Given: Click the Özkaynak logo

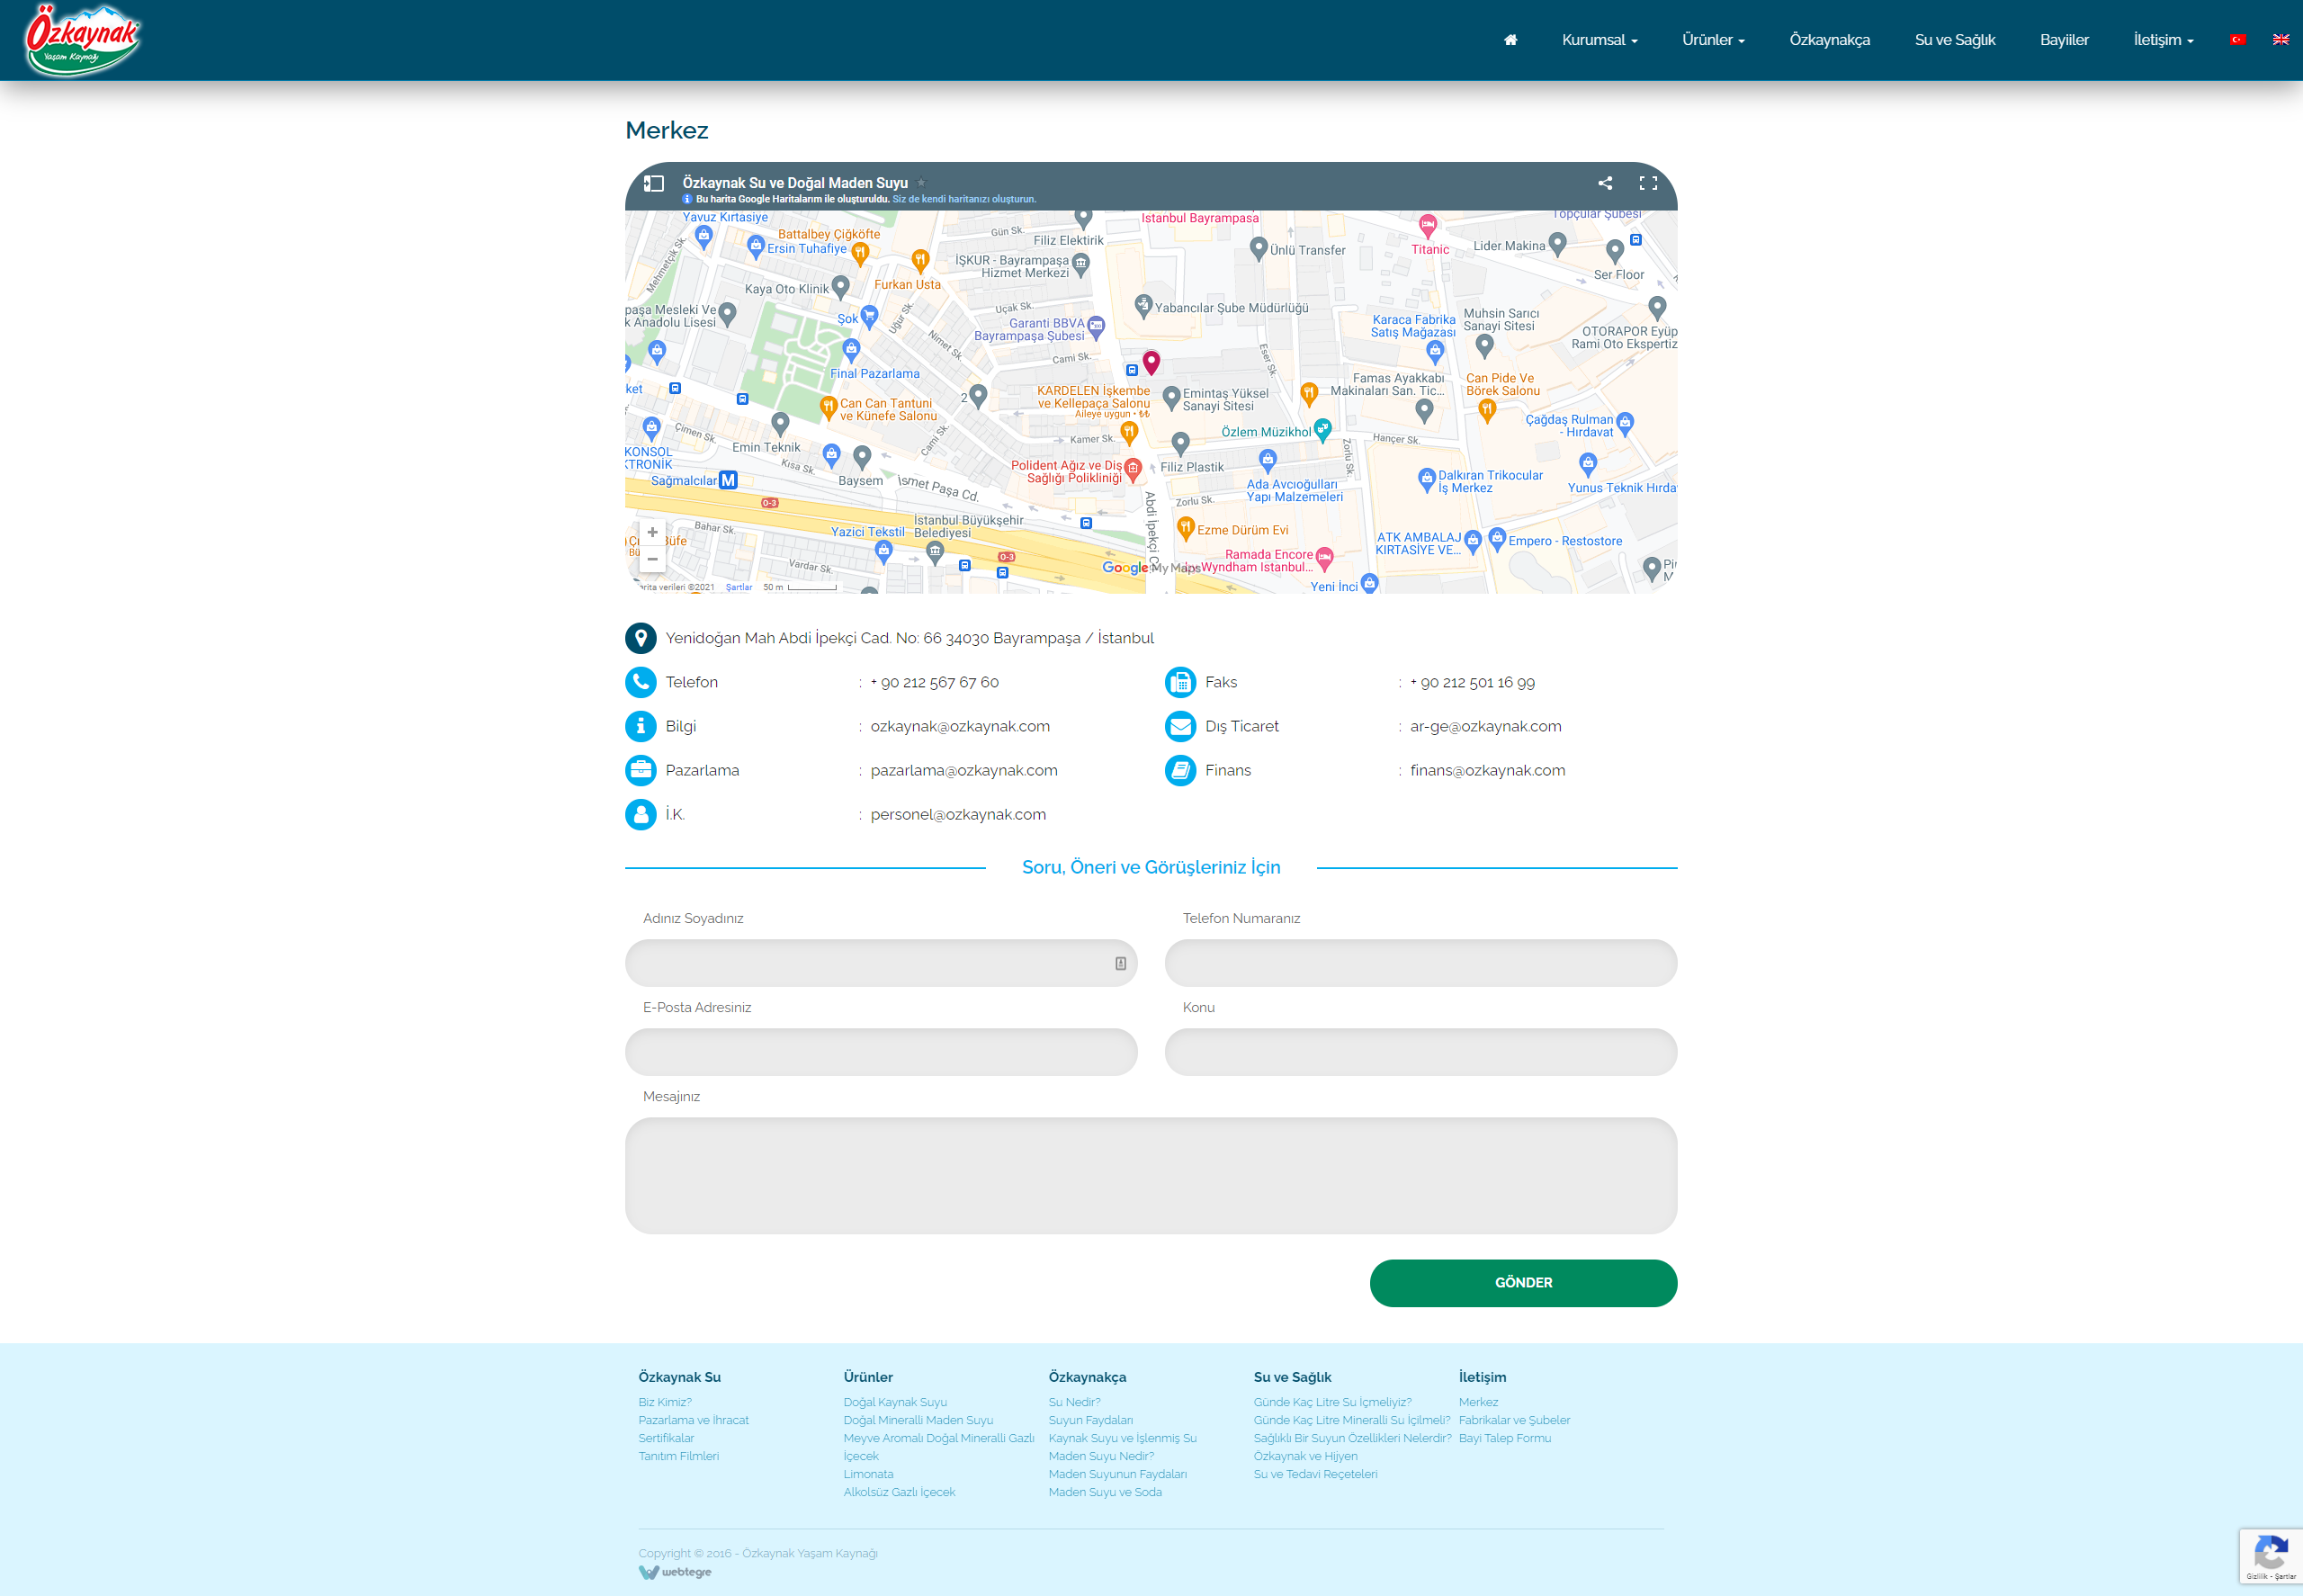Looking at the screenshot, I should (x=83, y=41).
